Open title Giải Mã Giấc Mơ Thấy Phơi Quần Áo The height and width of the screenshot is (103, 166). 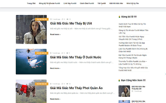tap(76, 88)
